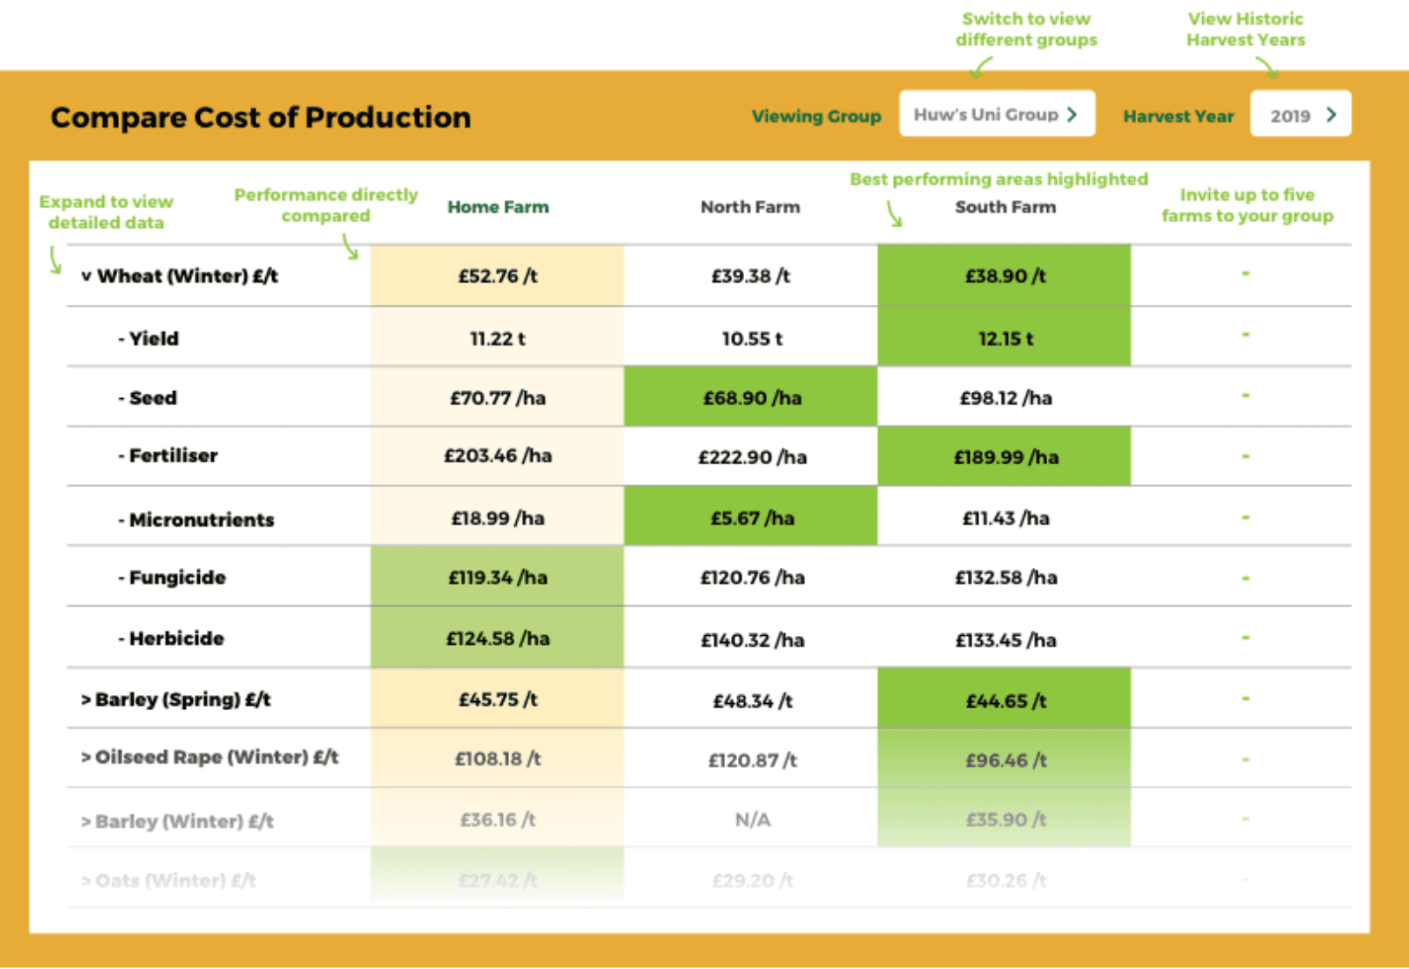Screen dimensions: 1409x969
Task: Click North Farm spring barley £48.34 /t
Action: (x=750, y=699)
